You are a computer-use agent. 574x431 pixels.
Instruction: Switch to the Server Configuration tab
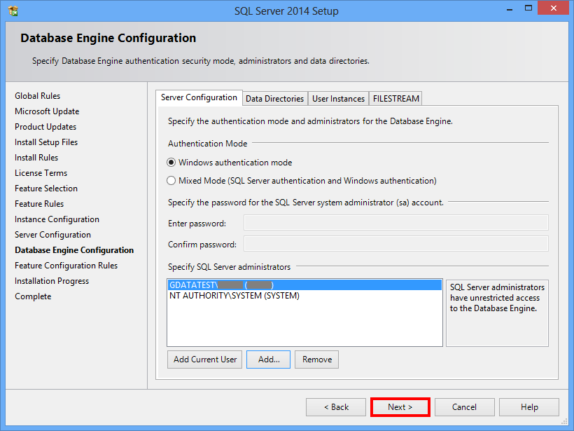click(x=199, y=98)
